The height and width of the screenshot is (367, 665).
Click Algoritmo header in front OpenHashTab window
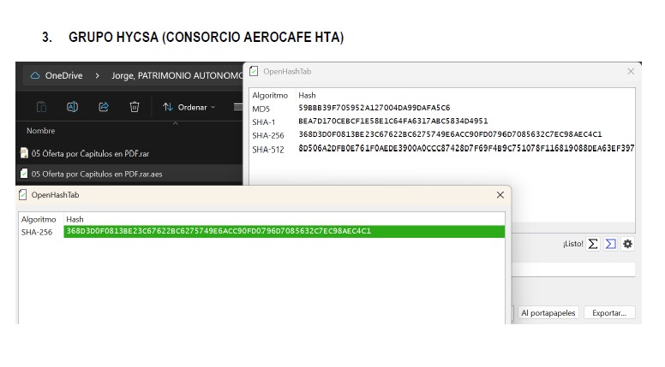coord(39,219)
